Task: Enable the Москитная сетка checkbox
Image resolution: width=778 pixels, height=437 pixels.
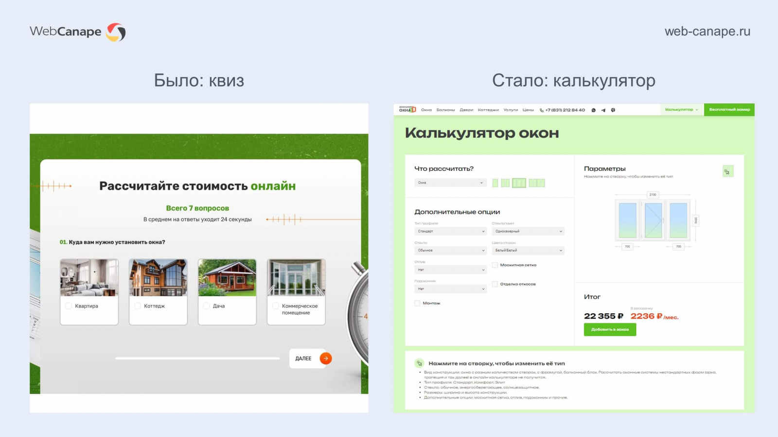Action: [x=495, y=265]
